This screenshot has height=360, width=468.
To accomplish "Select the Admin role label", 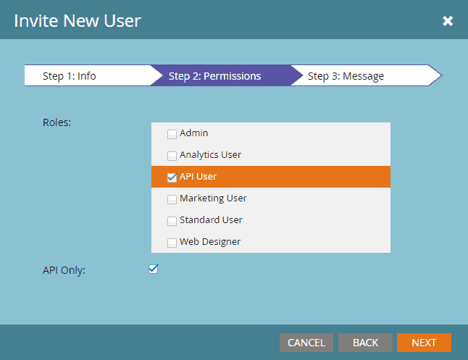I will [x=193, y=133].
